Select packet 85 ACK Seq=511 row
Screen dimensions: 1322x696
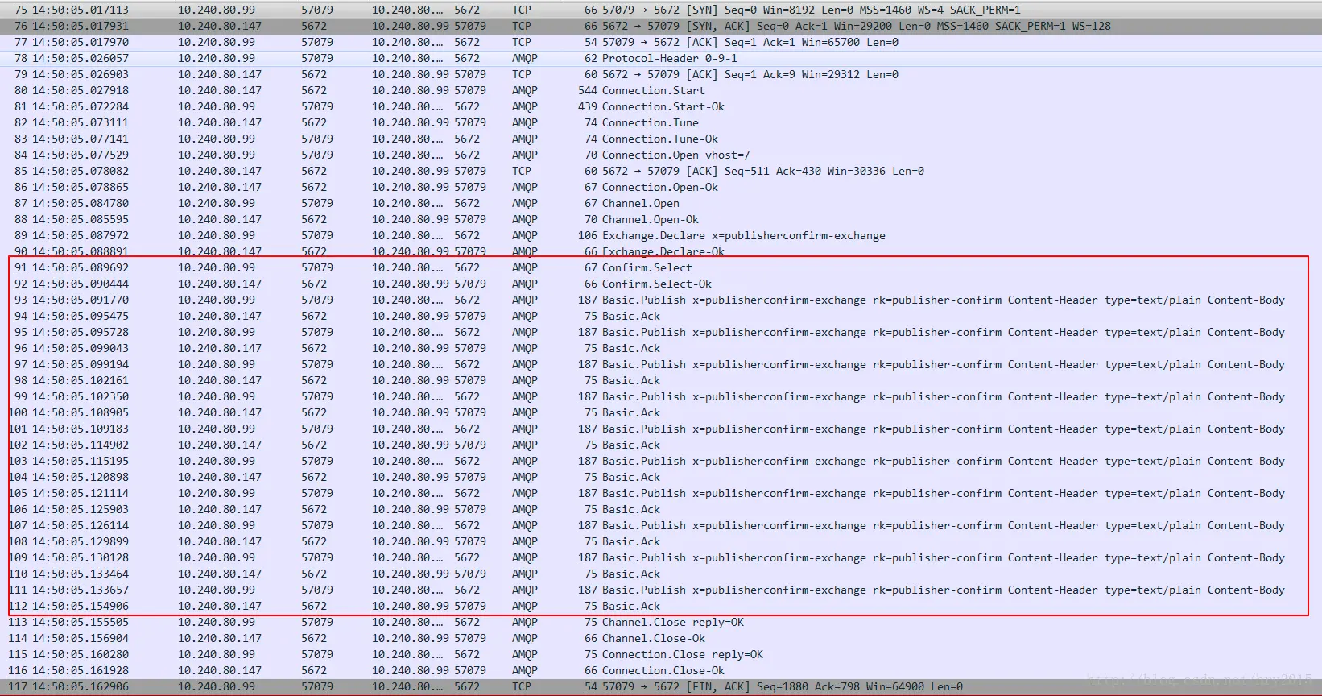tap(661, 171)
